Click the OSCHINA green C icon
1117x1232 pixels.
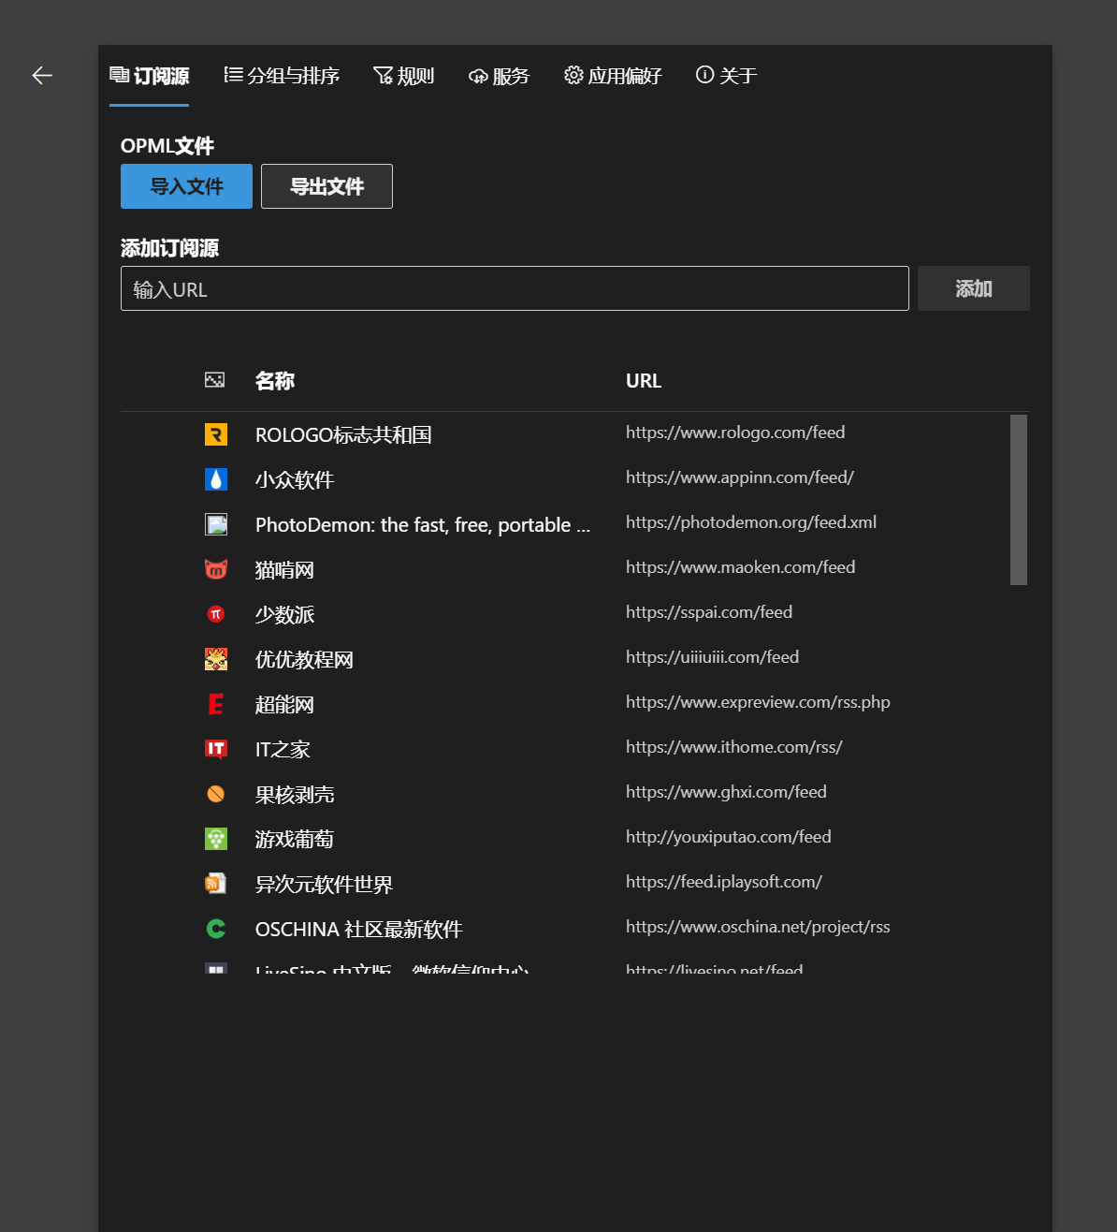click(x=216, y=929)
